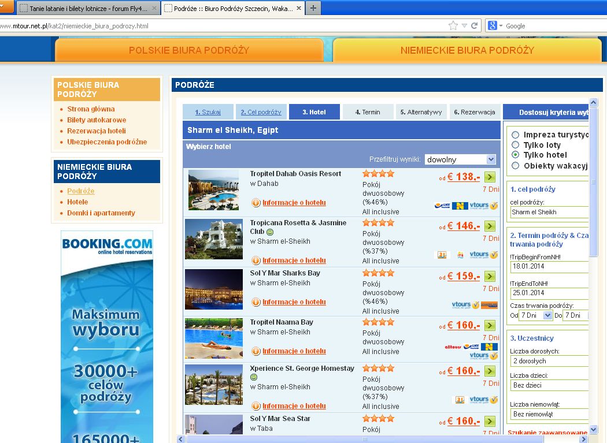The height and width of the screenshot is (443, 607).
Task: Open Liczba dorosłych dropdown
Action: pyautogui.click(x=549, y=361)
